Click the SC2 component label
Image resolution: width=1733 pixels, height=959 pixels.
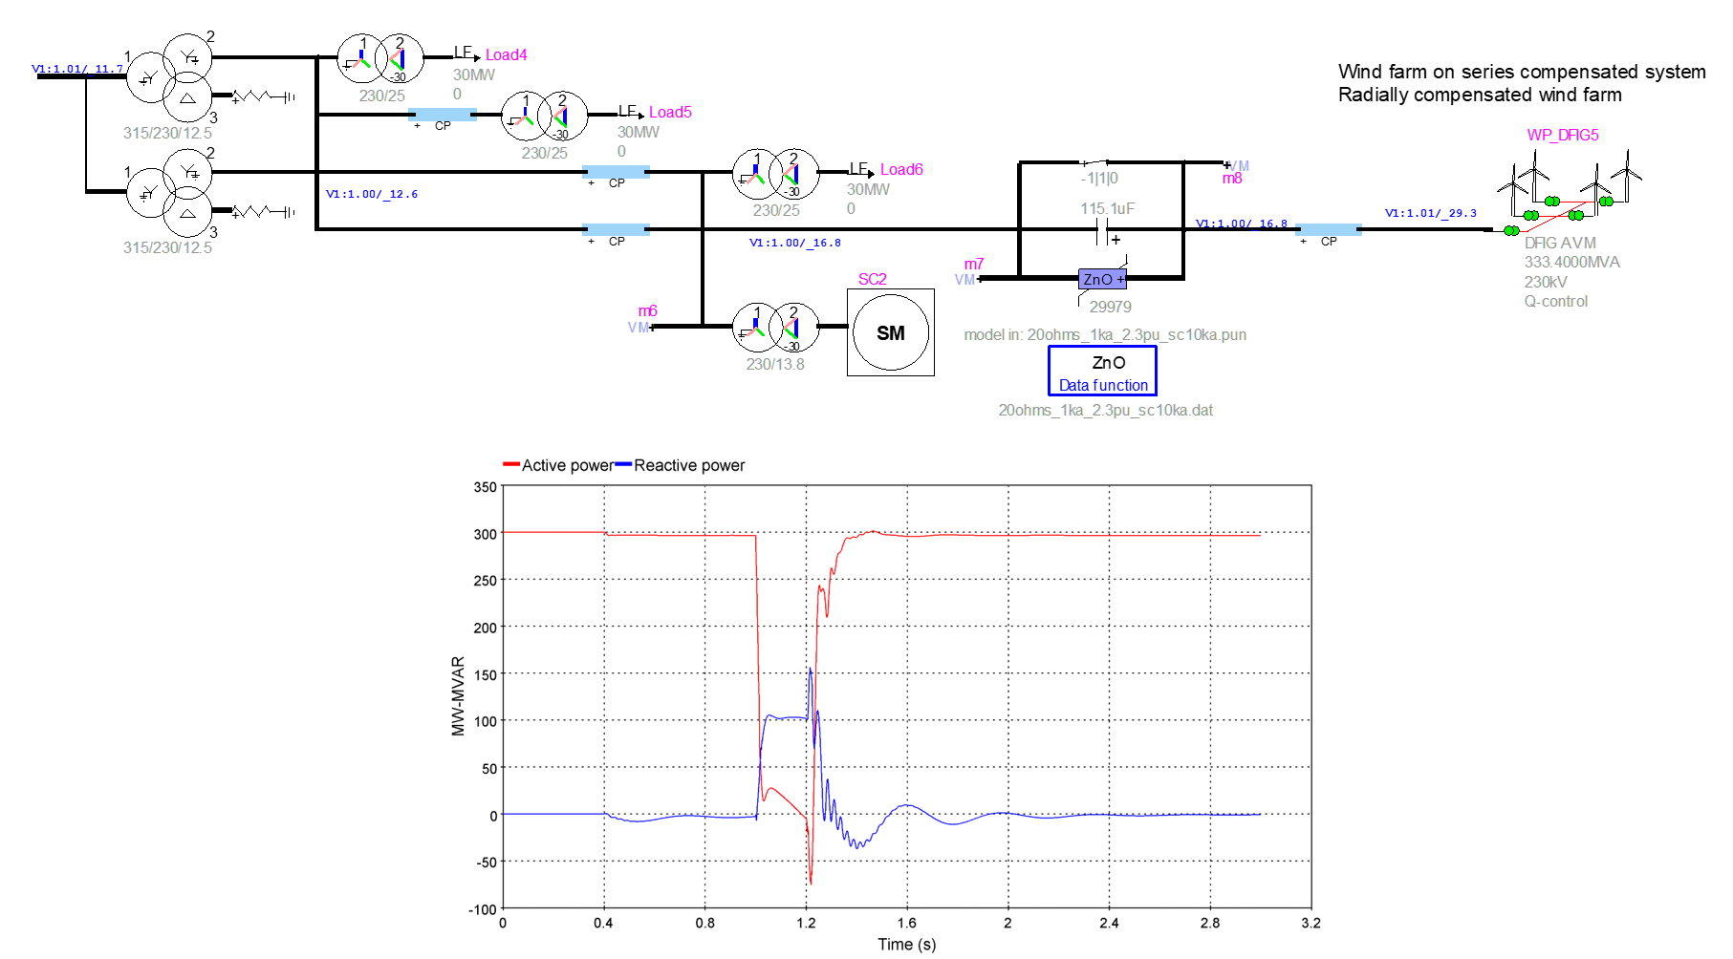click(x=872, y=279)
